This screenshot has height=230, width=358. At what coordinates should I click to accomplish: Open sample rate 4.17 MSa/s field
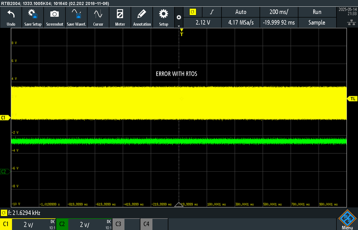point(241,23)
